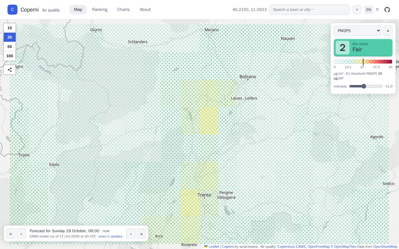Open the OpenMapTiles attribution link

344,247
